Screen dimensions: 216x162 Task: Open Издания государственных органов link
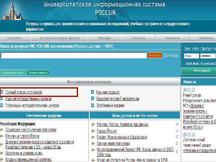tap(28, 99)
